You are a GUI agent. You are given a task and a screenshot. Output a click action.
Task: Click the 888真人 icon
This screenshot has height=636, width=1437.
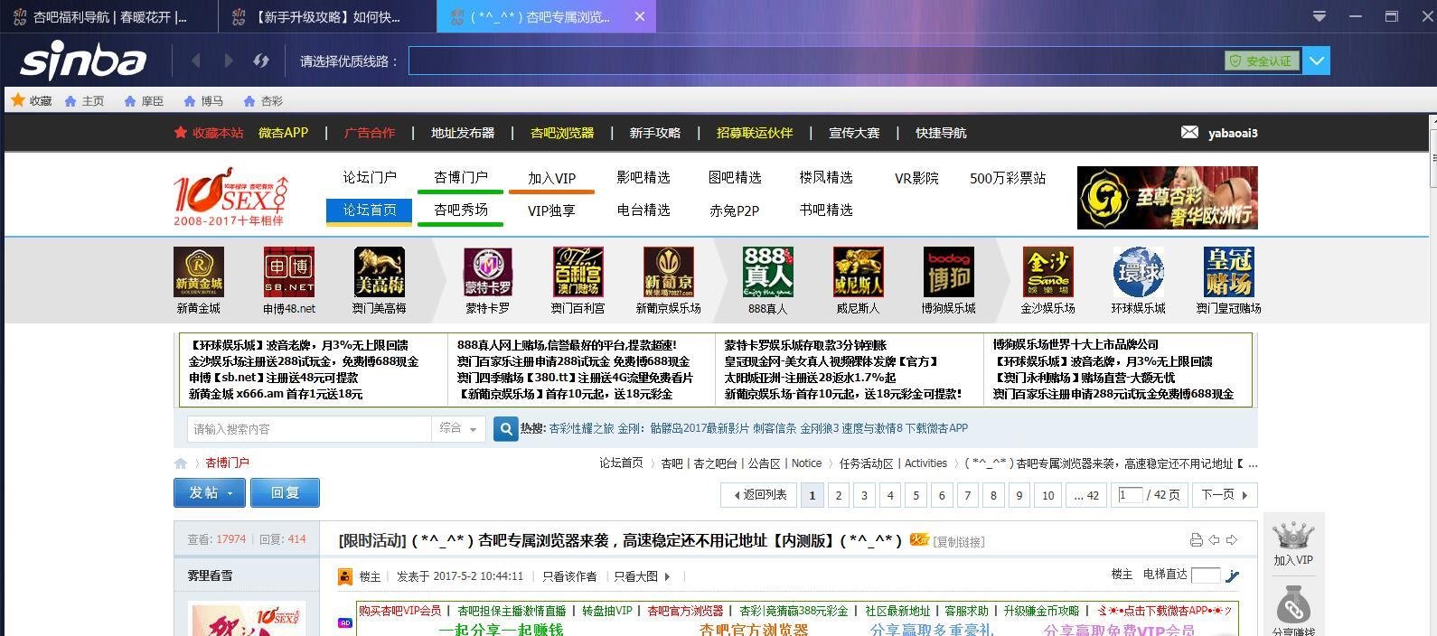click(768, 272)
